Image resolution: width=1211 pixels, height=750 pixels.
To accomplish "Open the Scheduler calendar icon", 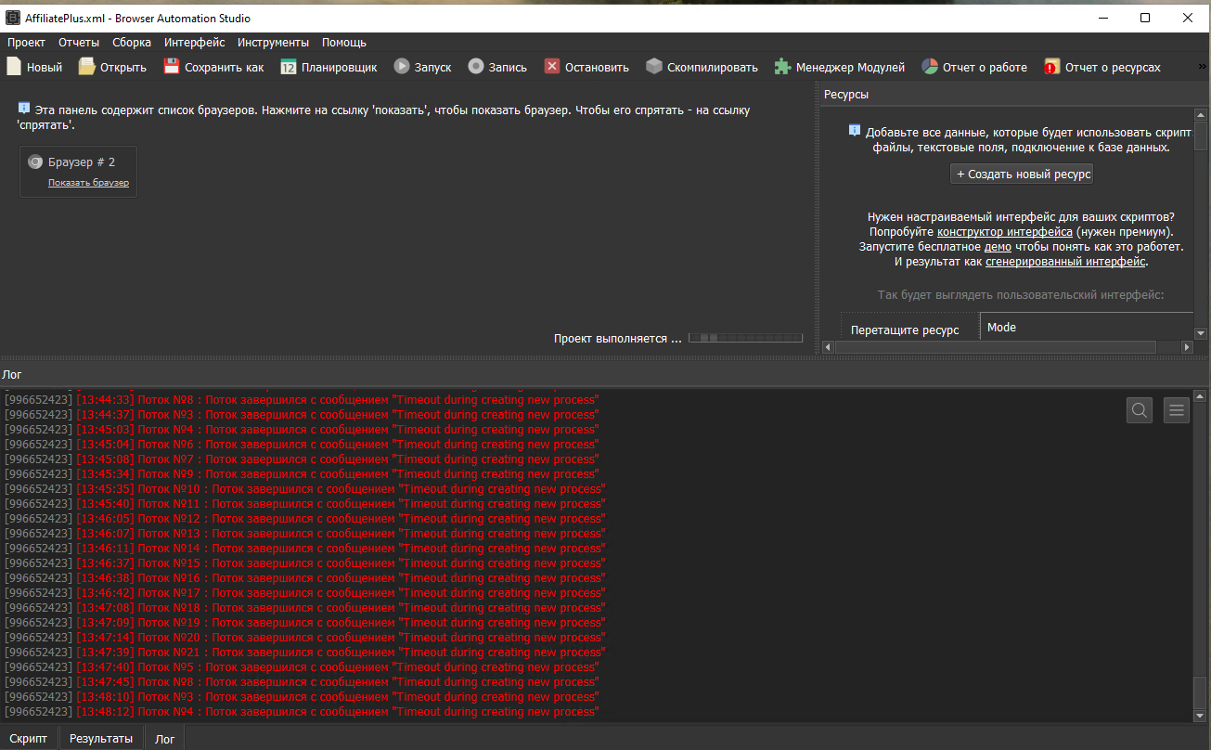I will pos(289,67).
